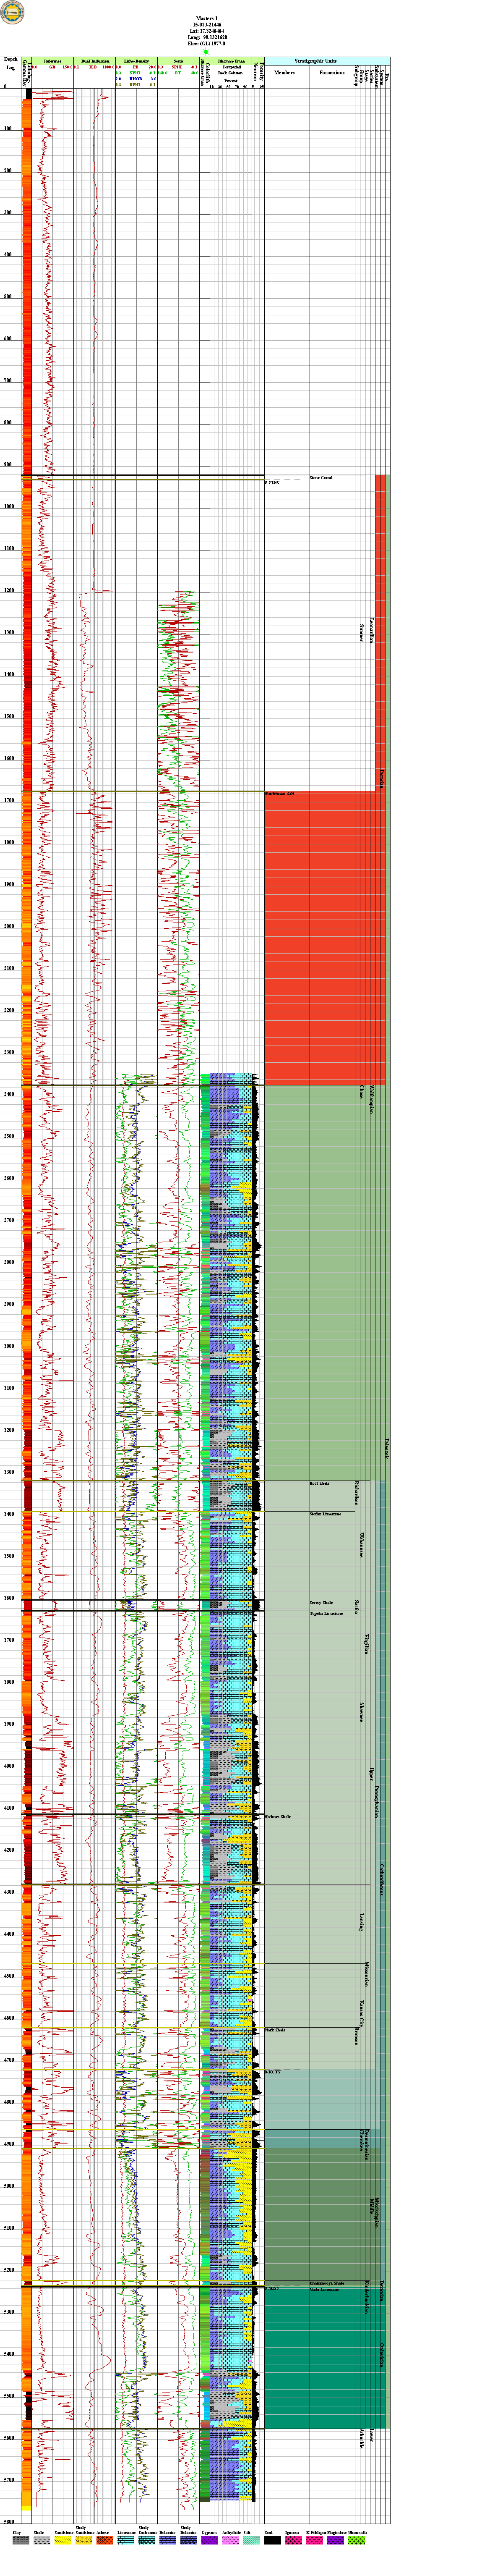
Task: Select the plain Dolomite legend swatch
Action: pos(167,2539)
